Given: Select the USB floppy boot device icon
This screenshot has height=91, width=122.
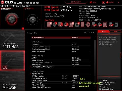Looking at the screenshot, I should pos(111,25).
